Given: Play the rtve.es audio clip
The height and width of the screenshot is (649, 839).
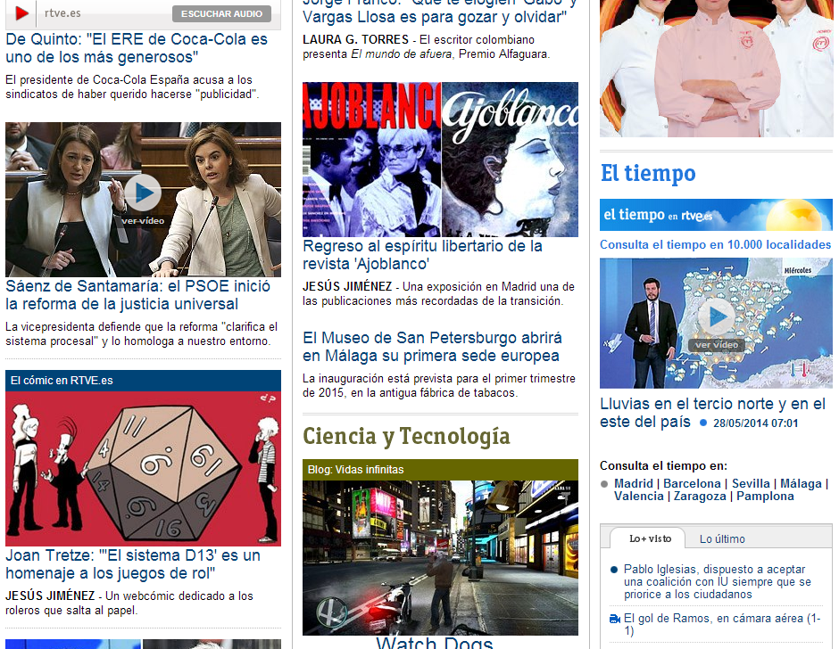Looking at the screenshot, I should (21, 13).
